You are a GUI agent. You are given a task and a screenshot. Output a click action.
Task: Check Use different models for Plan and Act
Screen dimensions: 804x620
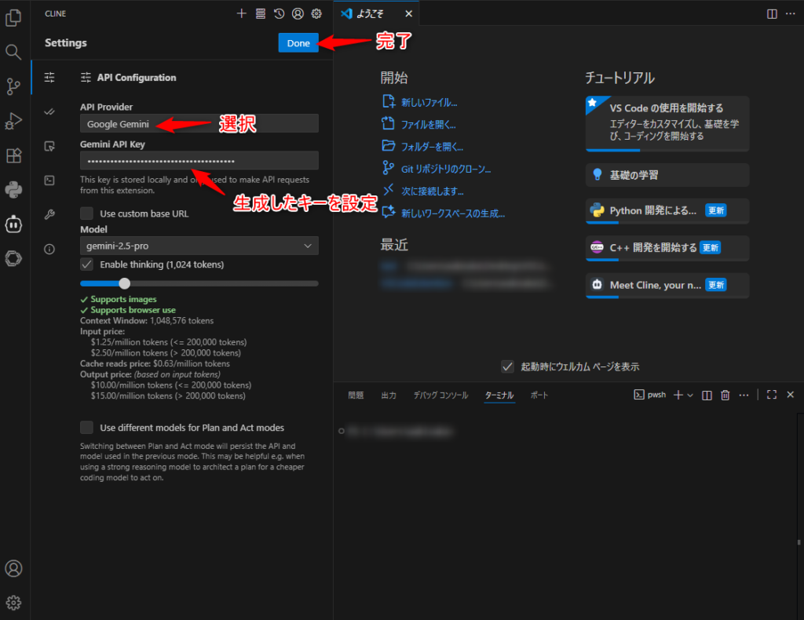tap(87, 428)
